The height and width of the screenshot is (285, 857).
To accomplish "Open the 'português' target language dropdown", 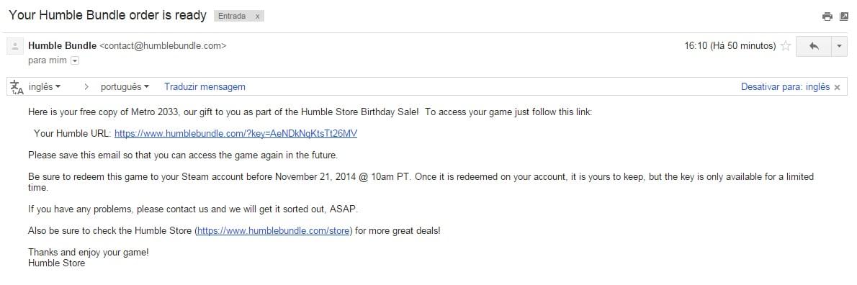I will (125, 87).
